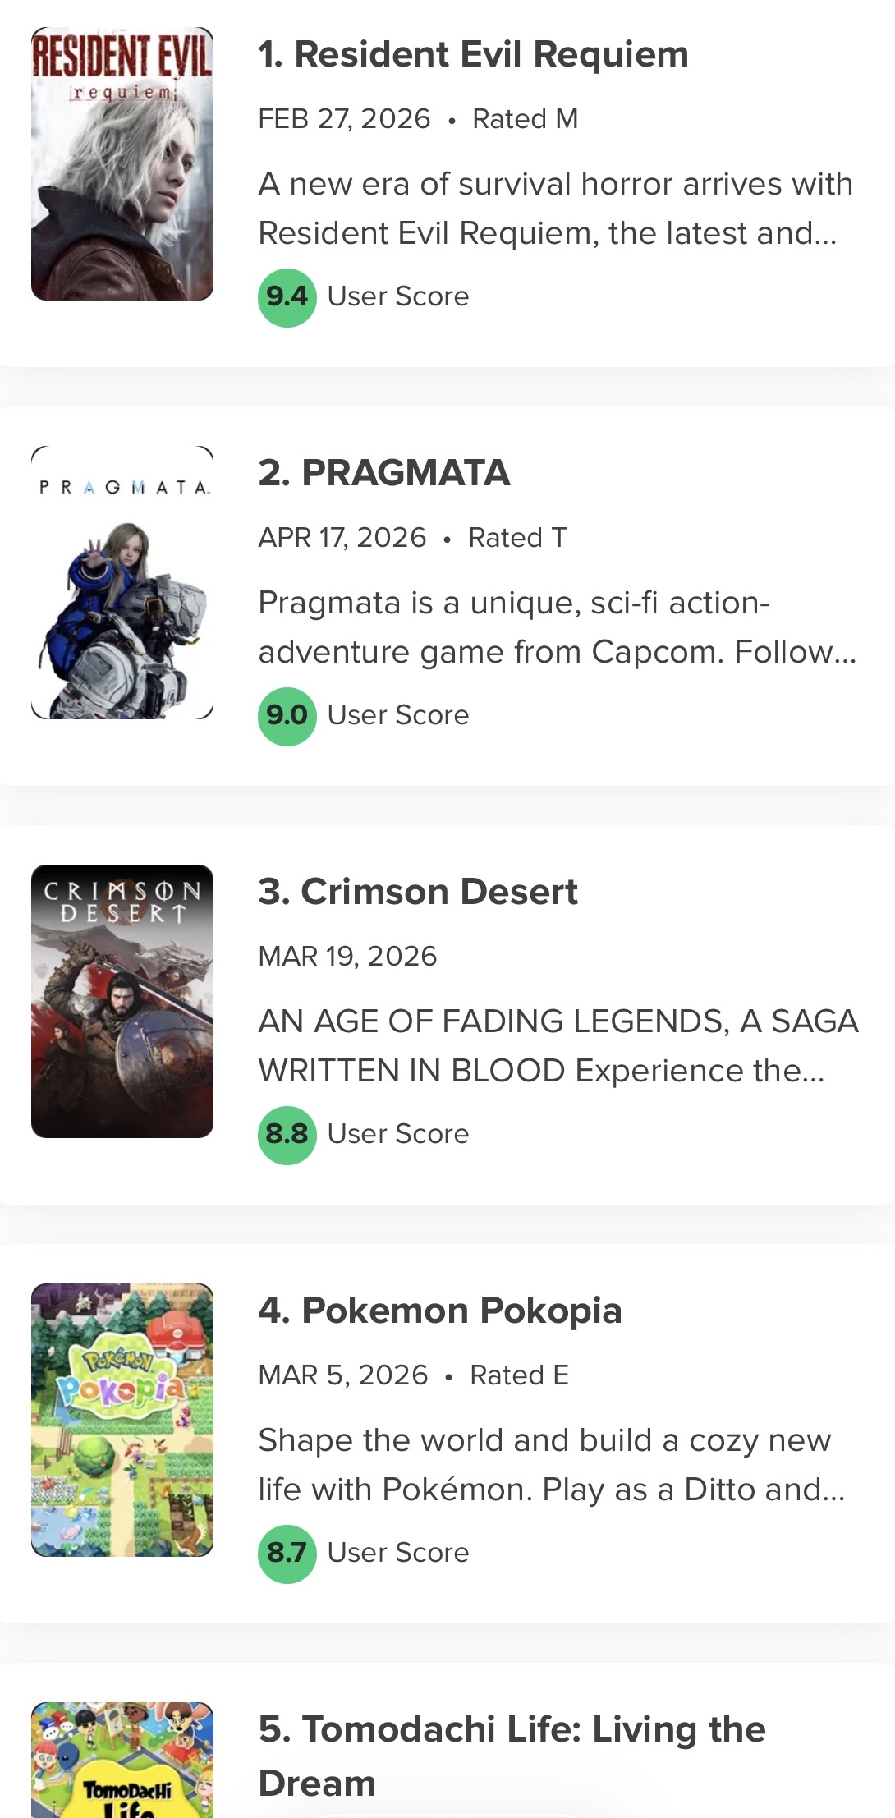This screenshot has height=1818, width=895.
Task: Open PRAGMATA cover thumbnail
Action: (x=122, y=583)
